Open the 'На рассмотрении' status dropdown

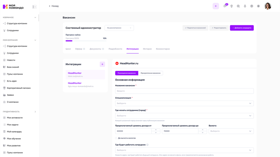[x=119, y=28]
